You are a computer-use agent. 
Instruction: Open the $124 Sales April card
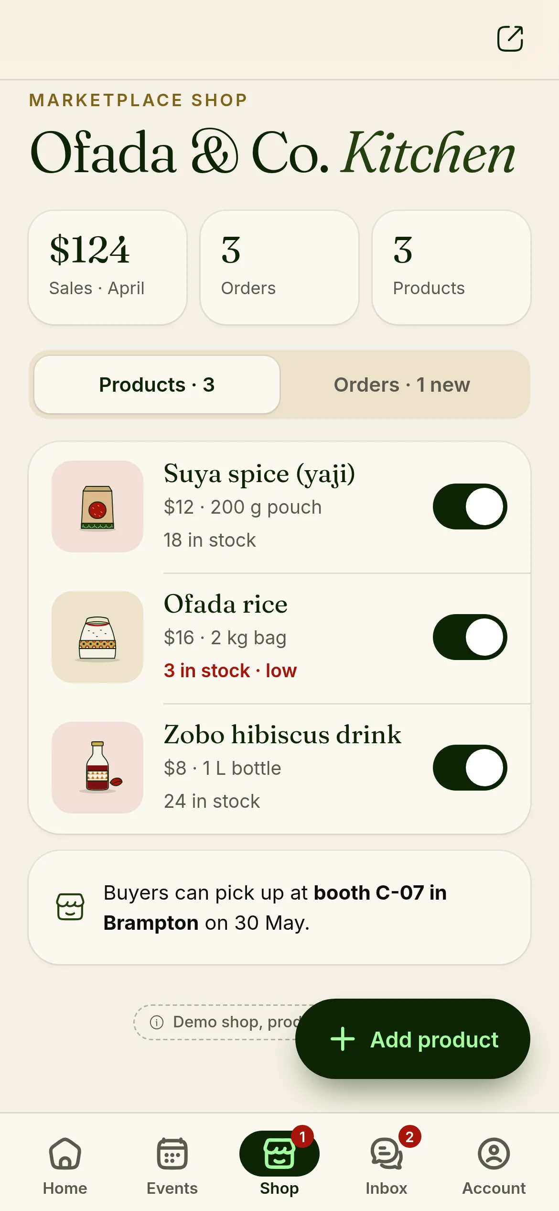(x=107, y=267)
